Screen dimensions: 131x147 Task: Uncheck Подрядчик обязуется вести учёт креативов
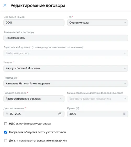[6, 132]
